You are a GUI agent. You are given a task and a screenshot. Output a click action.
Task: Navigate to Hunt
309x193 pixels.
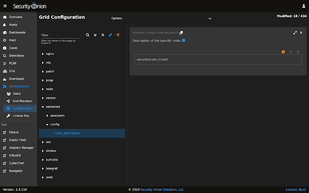click(18, 40)
